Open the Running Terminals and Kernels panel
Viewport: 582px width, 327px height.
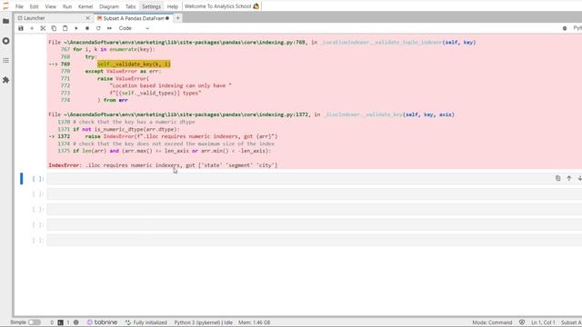coord(6,41)
